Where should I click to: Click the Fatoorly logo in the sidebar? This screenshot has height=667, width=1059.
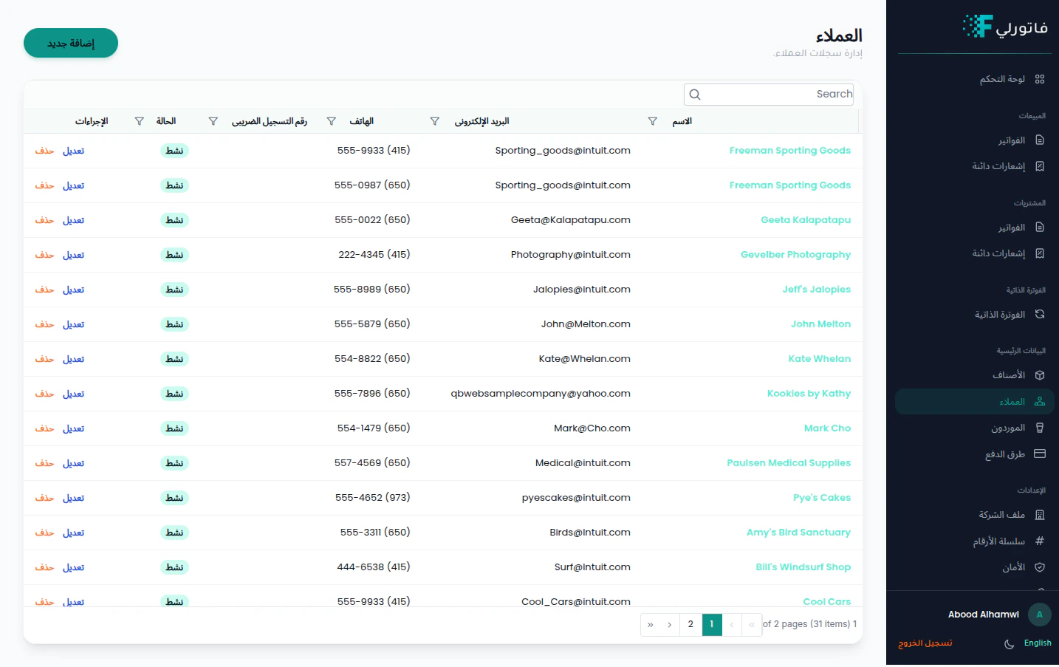1006,27
